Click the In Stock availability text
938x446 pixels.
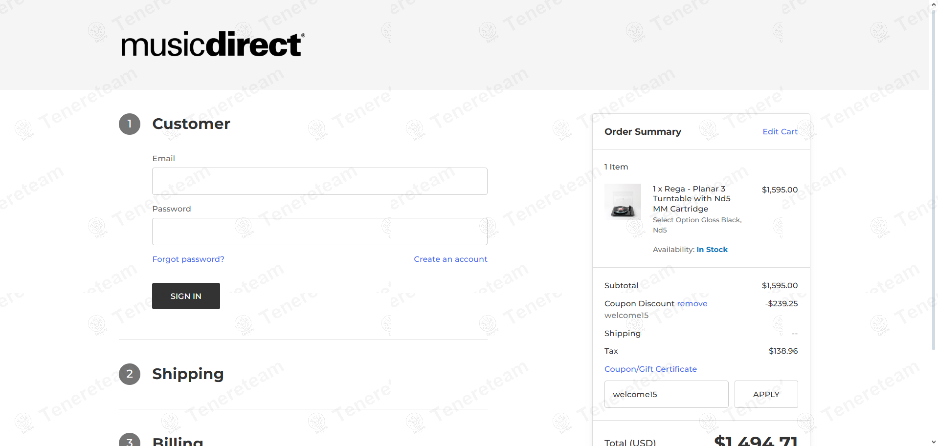coord(712,250)
